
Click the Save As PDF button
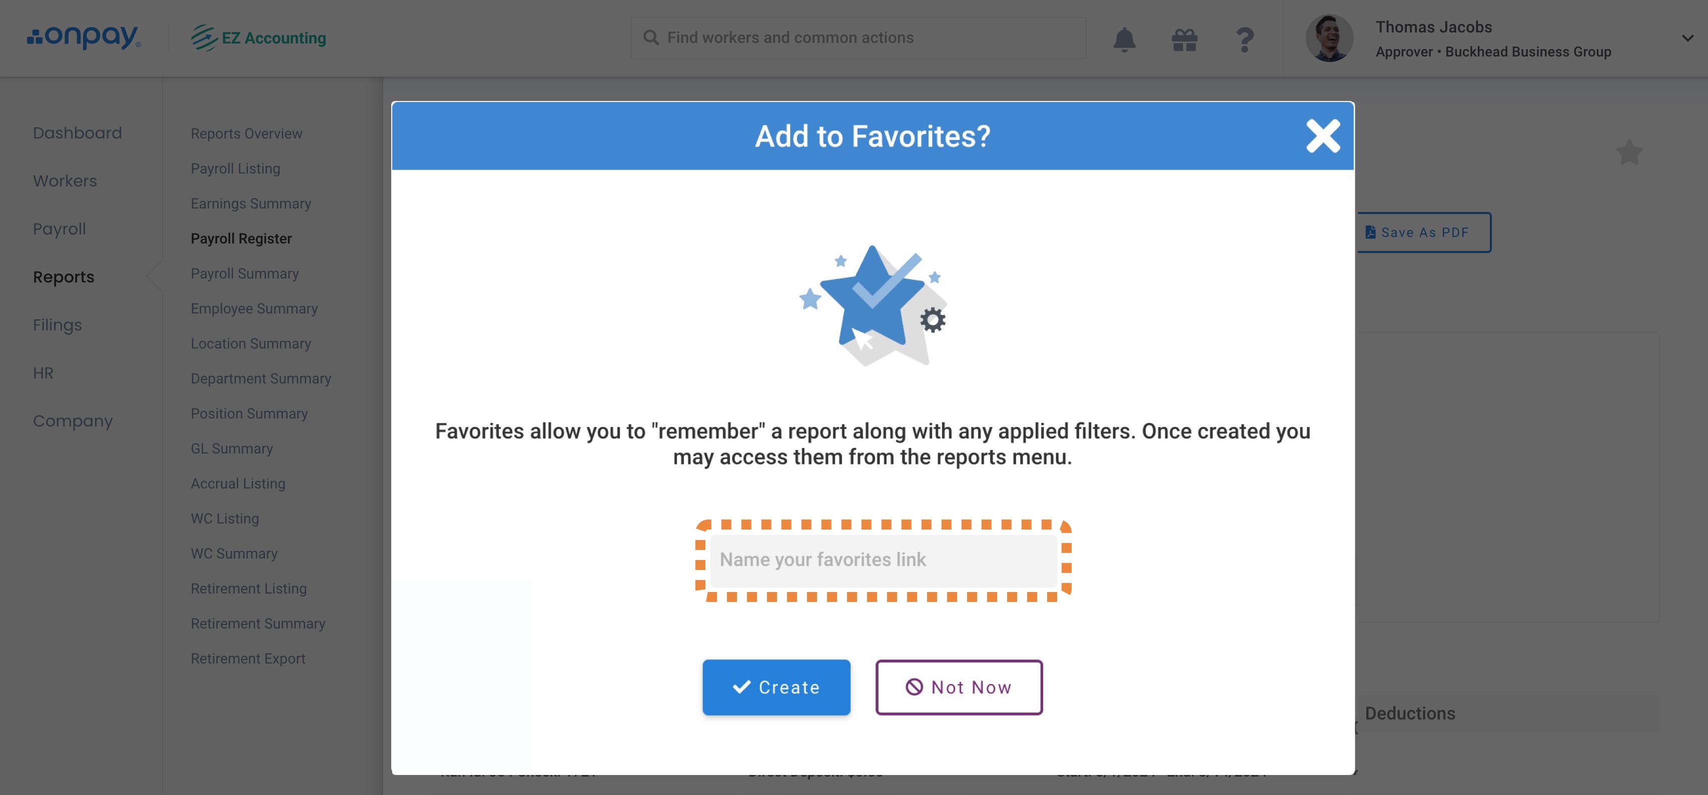pos(1423,232)
